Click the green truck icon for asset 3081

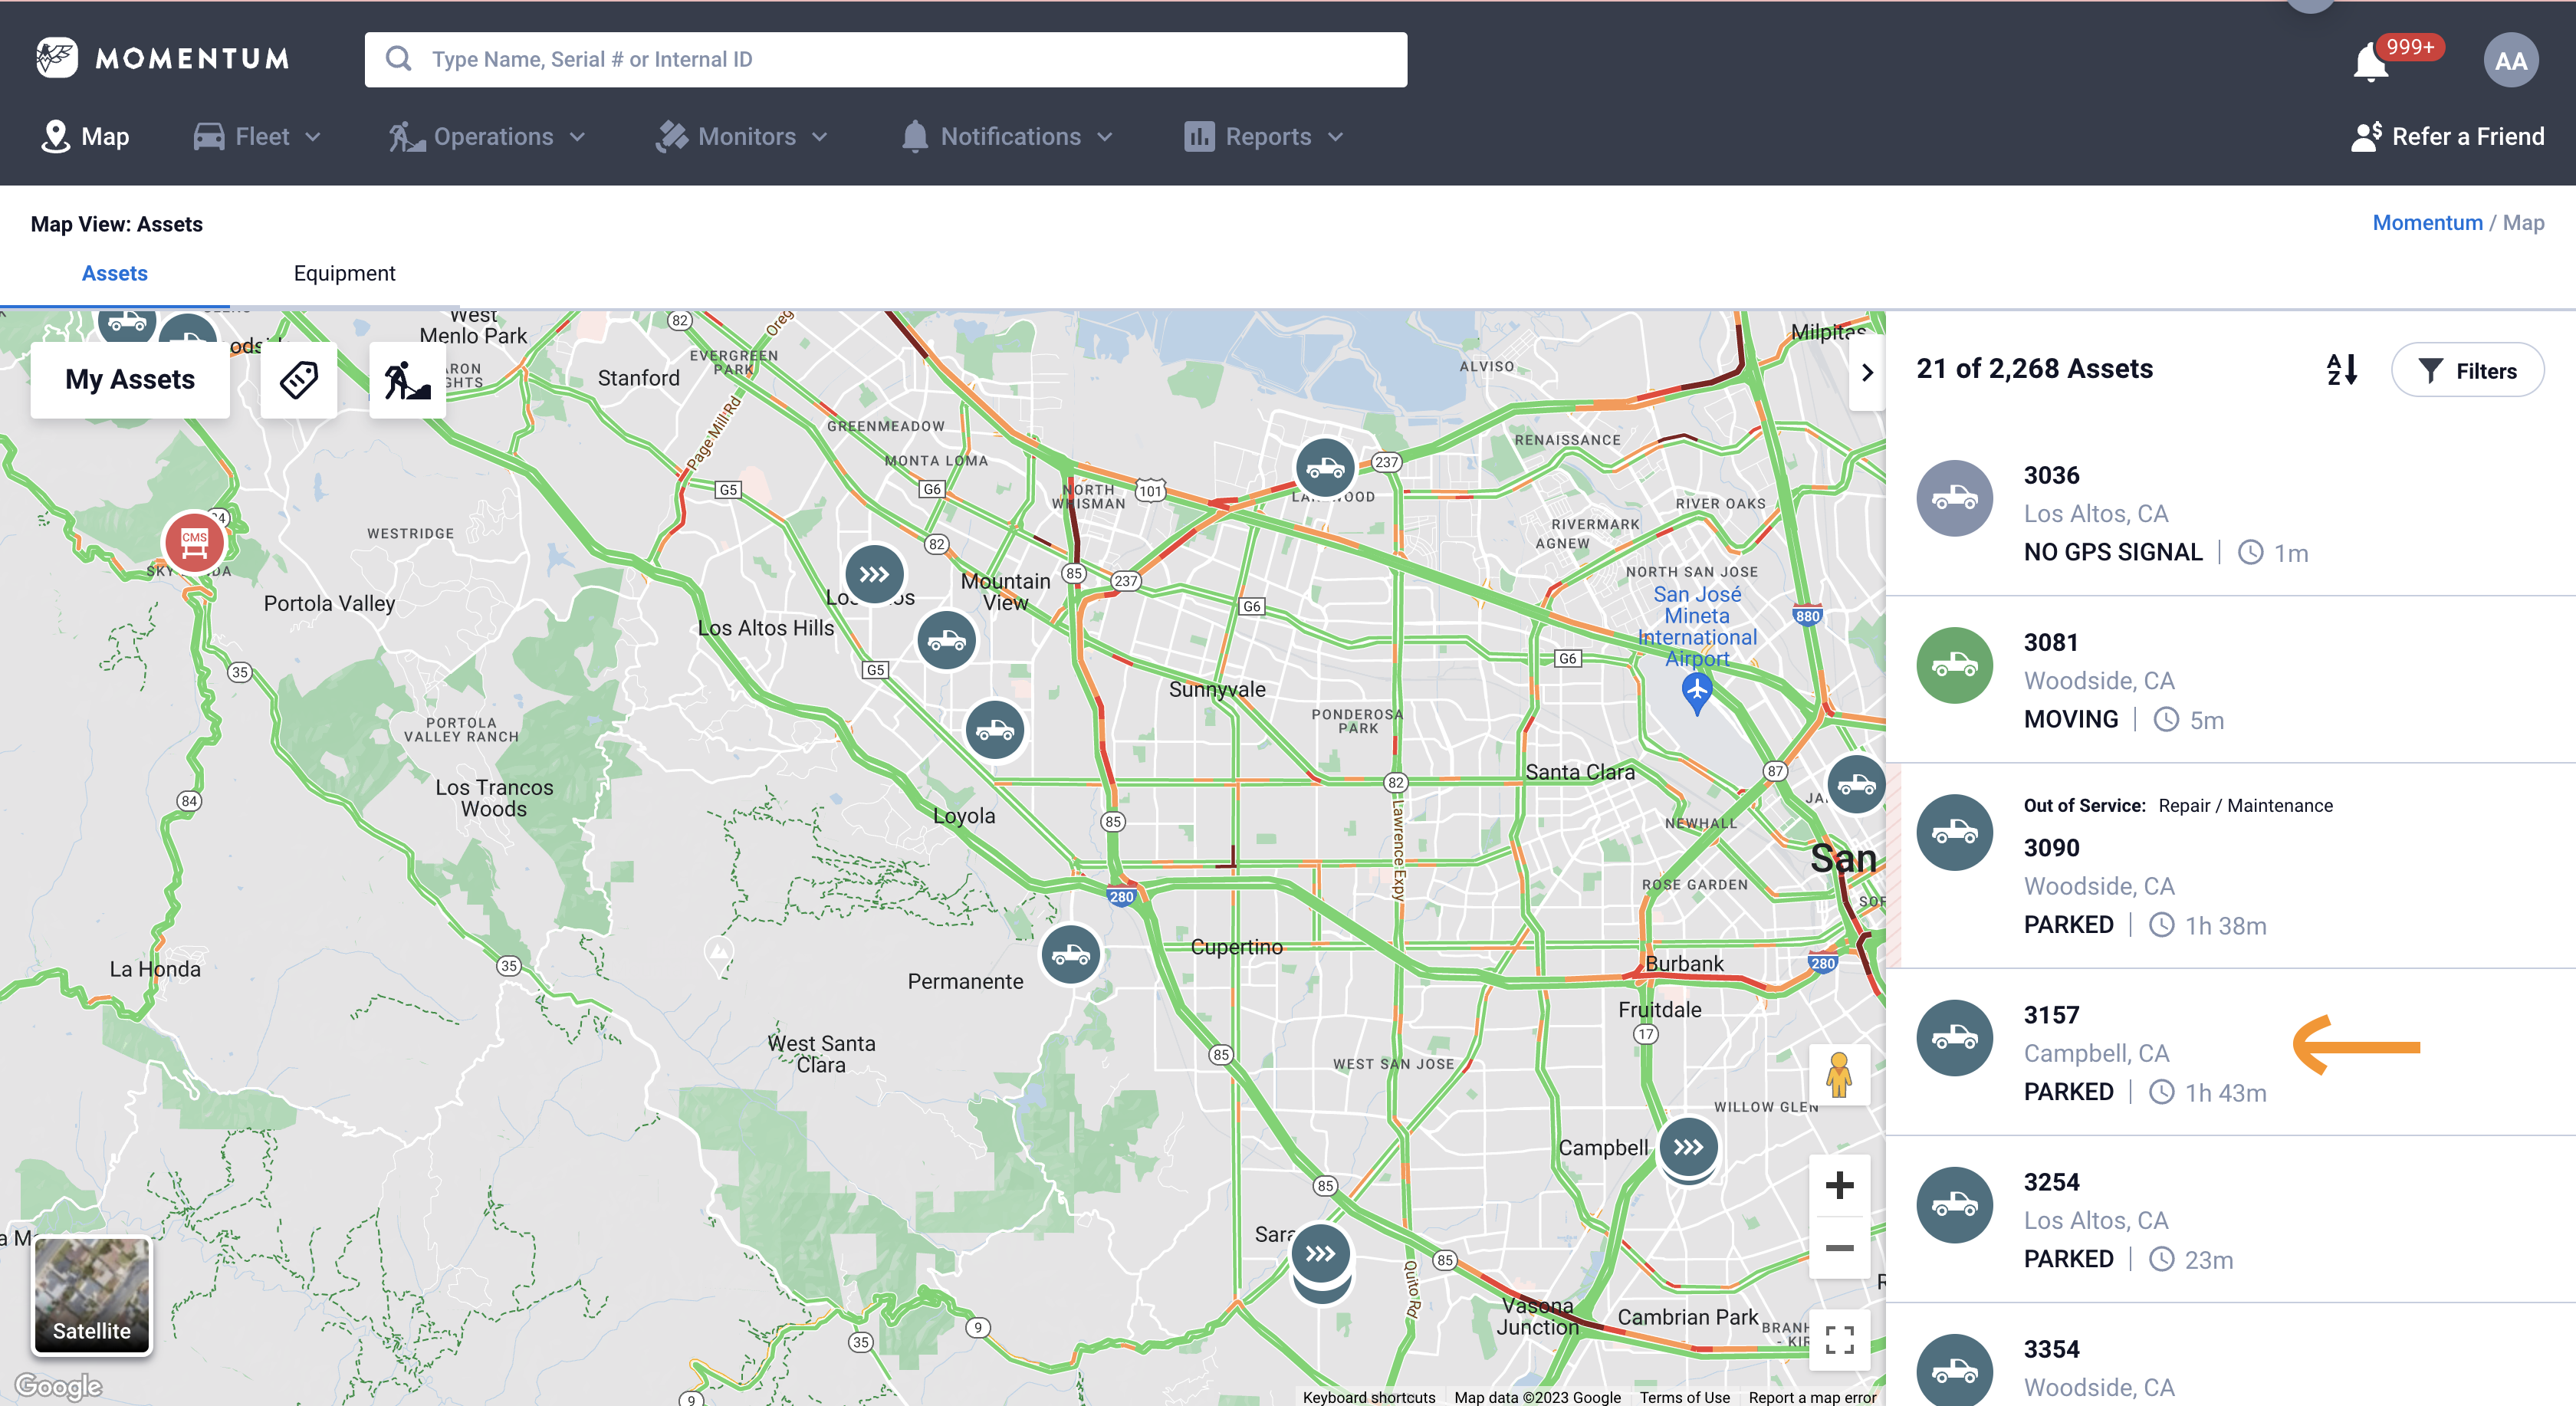pos(1954,664)
